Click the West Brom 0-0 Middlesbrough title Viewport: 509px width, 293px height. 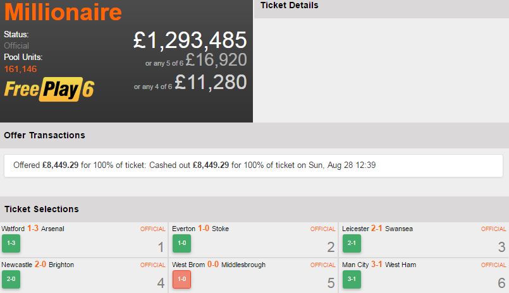pos(219,265)
